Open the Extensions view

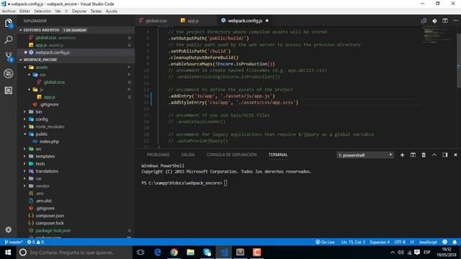click(9, 90)
